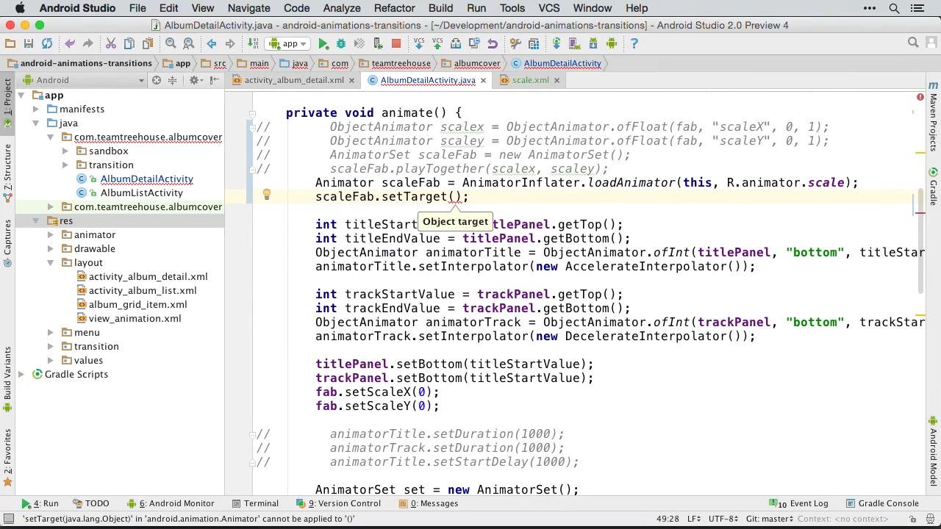Click the red error indicator atop editor scrollbar
Screen dimensions: 941x529
[x=920, y=97]
